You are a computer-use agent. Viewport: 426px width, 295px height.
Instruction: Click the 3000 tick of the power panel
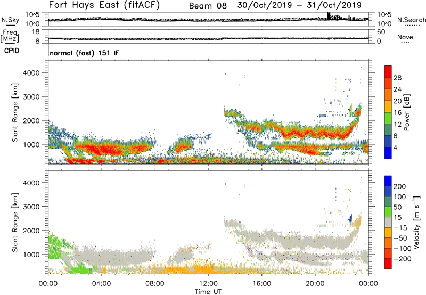31,97
